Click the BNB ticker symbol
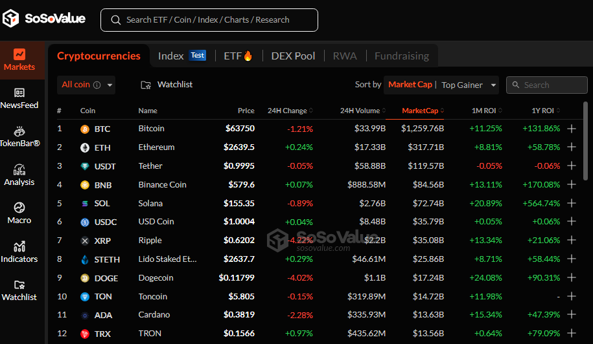593x344 pixels. pyautogui.click(x=103, y=185)
